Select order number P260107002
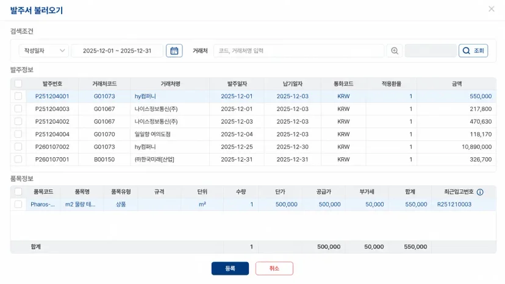The width and height of the screenshot is (505, 284). click(x=52, y=147)
